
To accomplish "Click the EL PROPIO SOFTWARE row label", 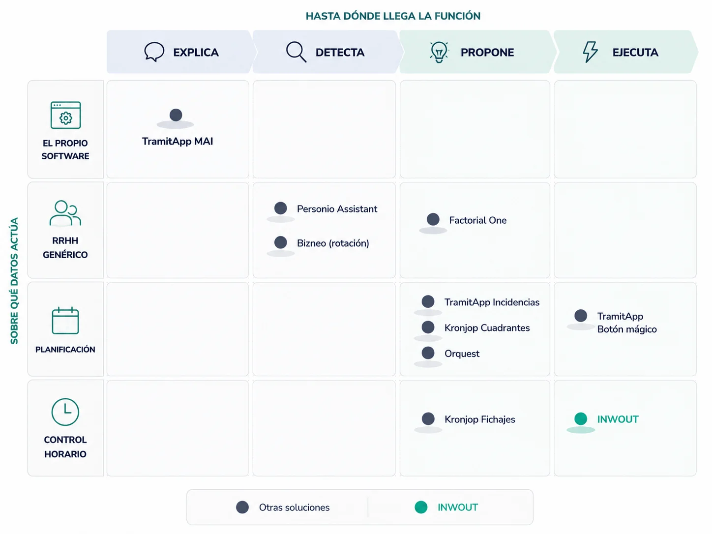I will [x=65, y=149].
